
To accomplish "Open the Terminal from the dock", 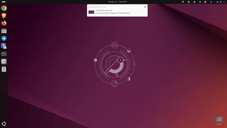I will point(4,54).
